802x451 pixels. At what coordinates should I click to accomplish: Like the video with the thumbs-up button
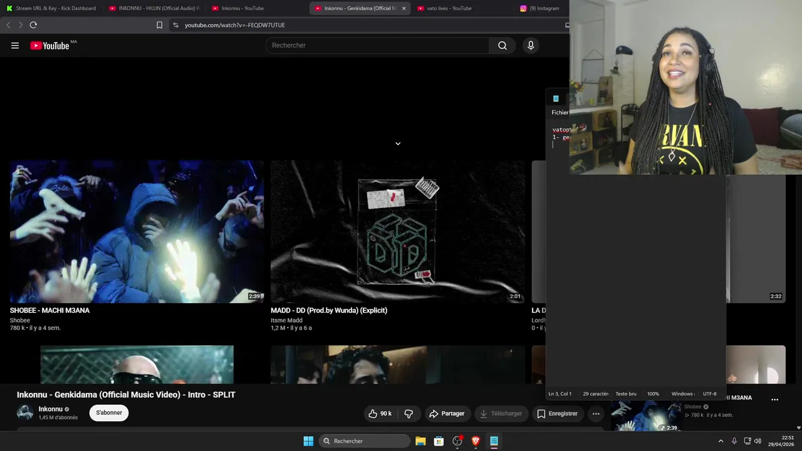click(380, 413)
